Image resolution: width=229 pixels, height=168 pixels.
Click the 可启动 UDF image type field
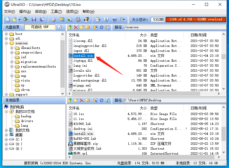[x=40, y=27]
